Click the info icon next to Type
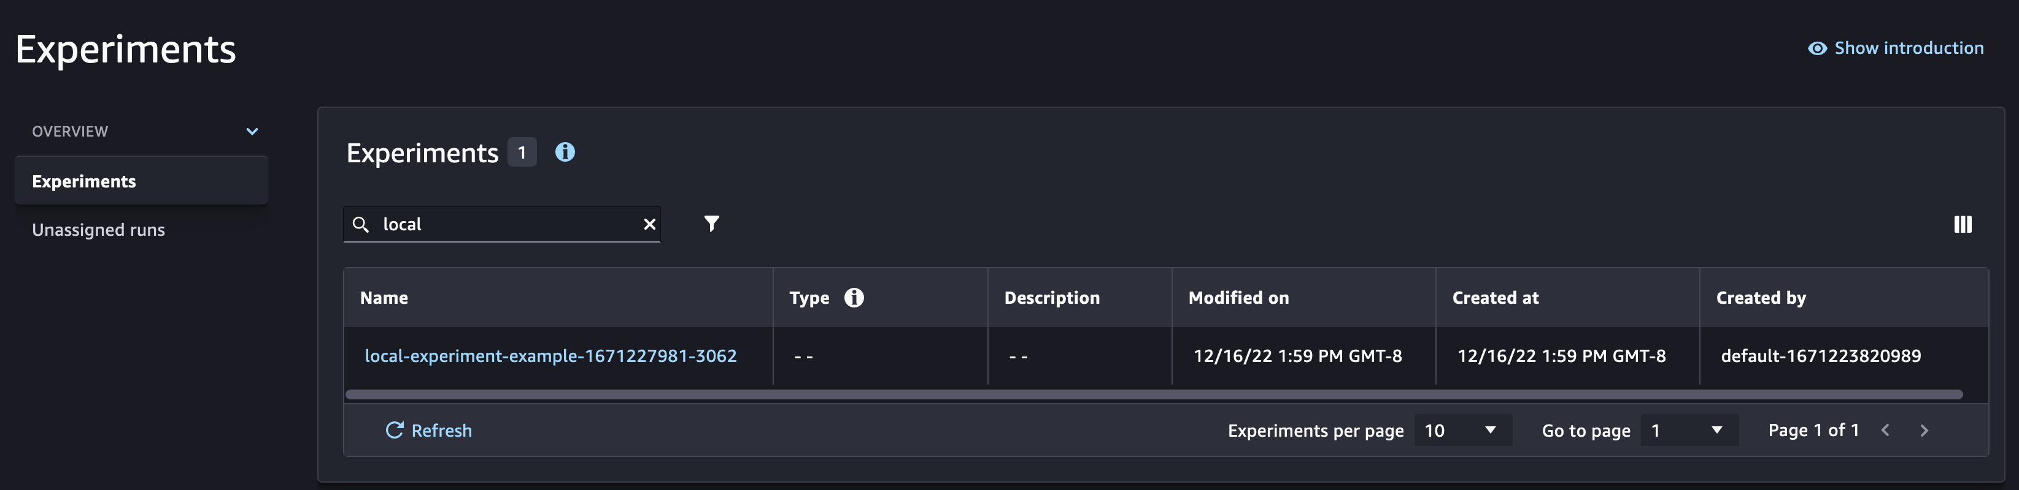This screenshot has width=2019, height=490. pyautogui.click(x=854, y=298)
